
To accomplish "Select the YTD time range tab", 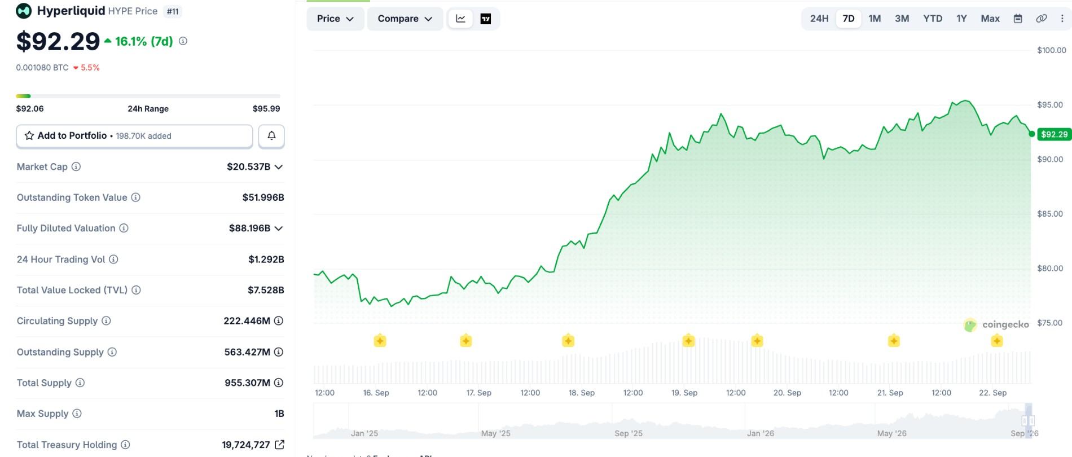I will pos(933,19).
